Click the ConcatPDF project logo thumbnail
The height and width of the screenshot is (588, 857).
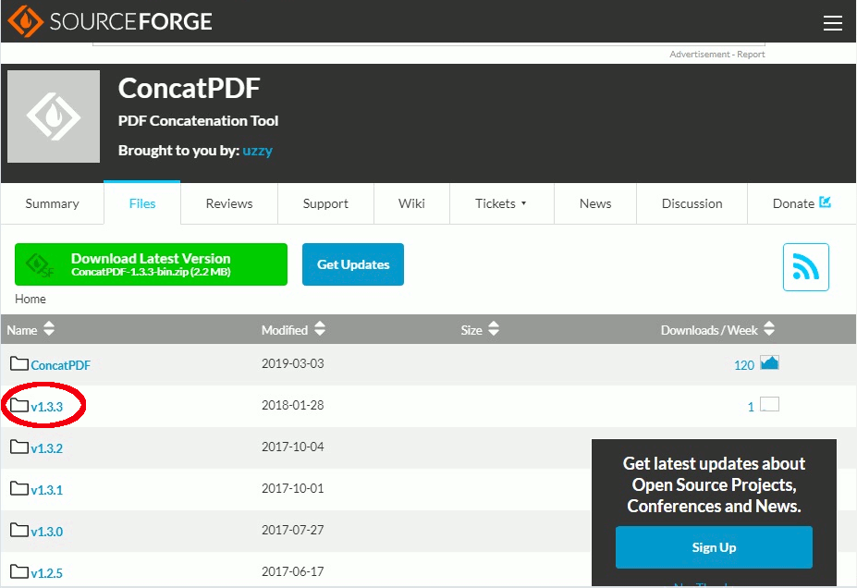(x=54, y=116)
